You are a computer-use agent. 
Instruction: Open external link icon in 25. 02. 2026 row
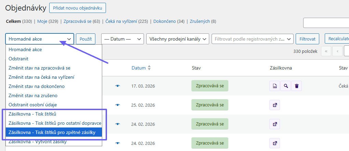point(275,105)
